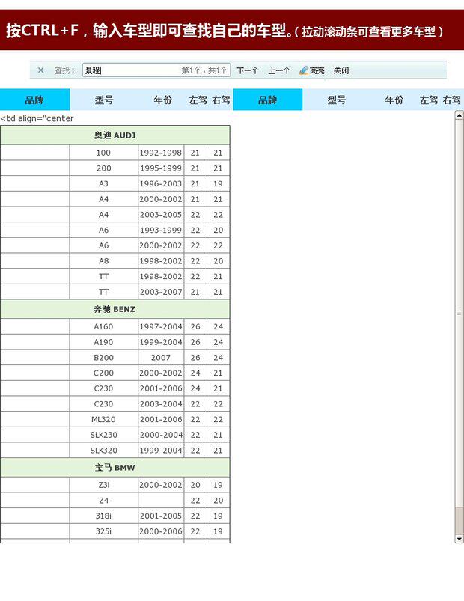Click the B200 model cell
Viewport: 464px width, 601px height.
[x=103, y=358]
